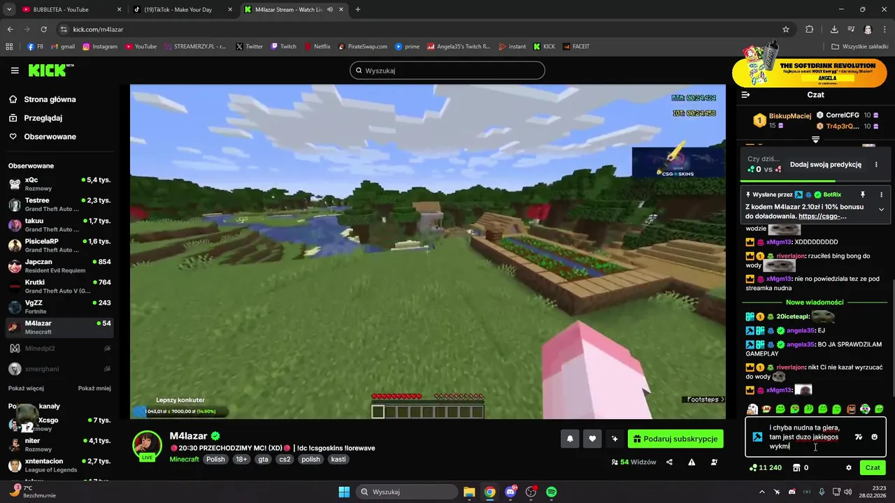Bookmark this page with star icon
895x503 pixels.
pos(786,29)
